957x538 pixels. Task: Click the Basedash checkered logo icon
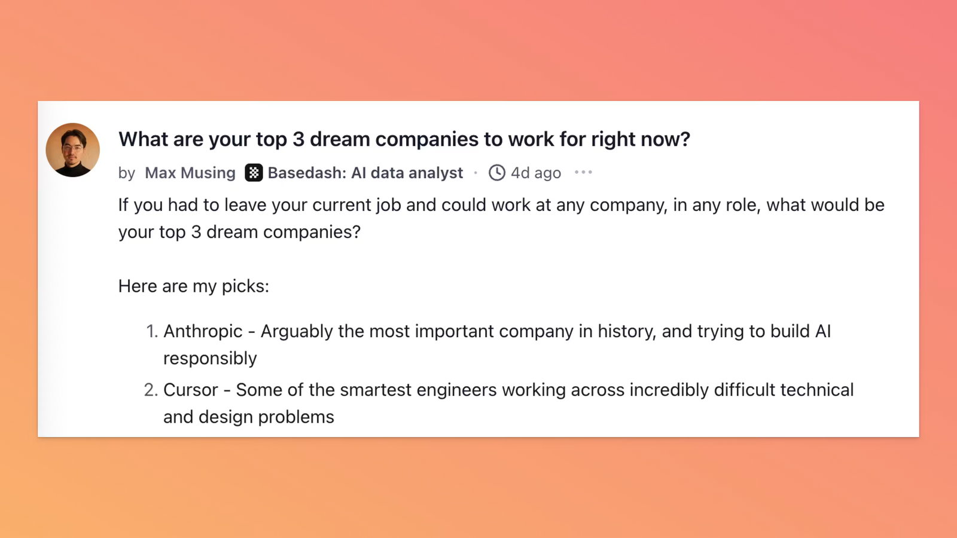point(254,173)
